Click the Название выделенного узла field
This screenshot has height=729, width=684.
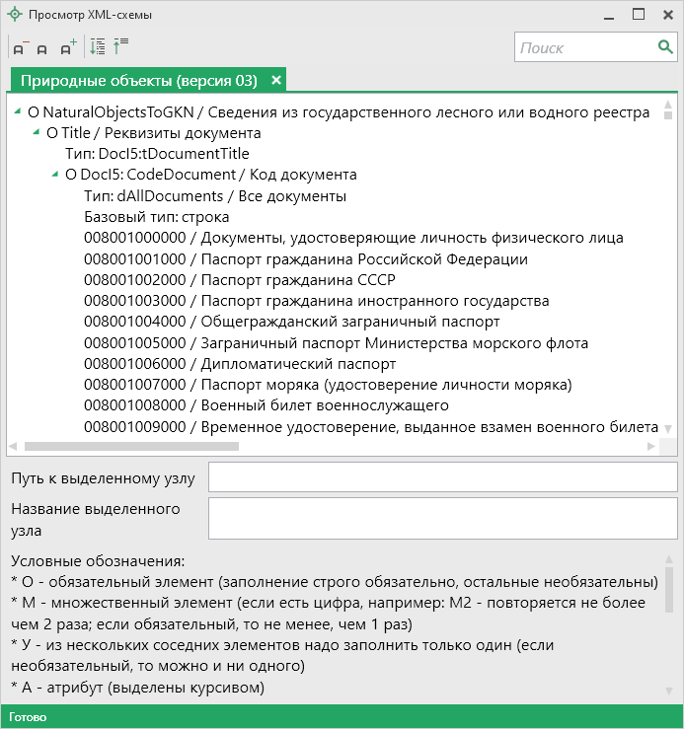point(442,518)
